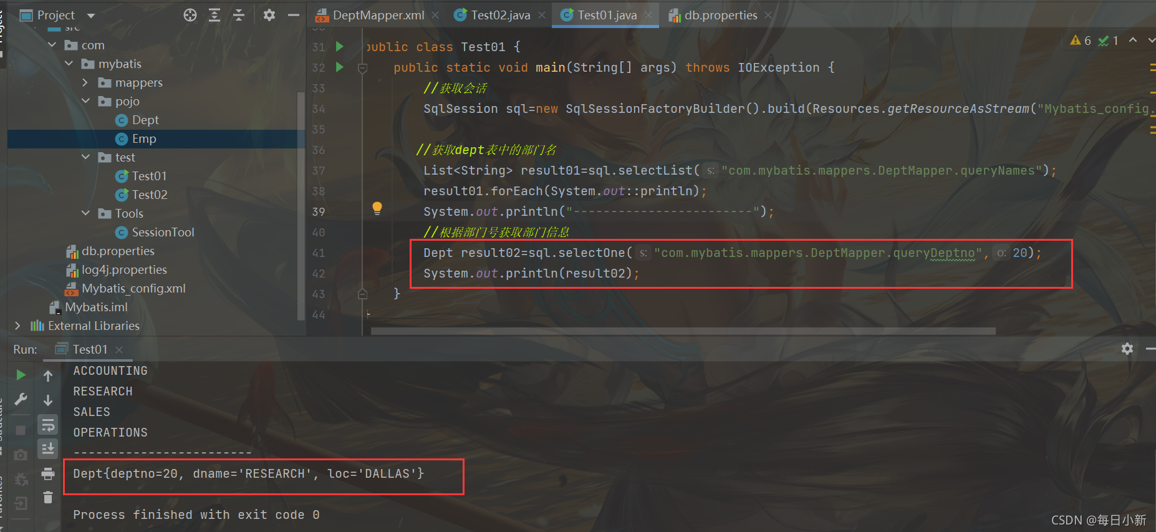Open Run panel settings gear
This screenshot has width=1156, height=532.
[x=1127, y=349]
